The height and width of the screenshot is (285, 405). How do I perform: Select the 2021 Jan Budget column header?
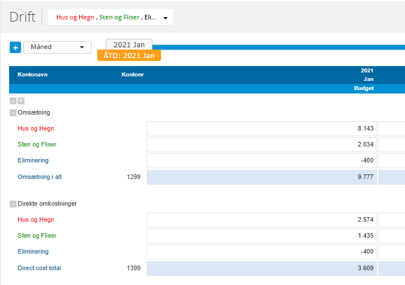(363, 88)
